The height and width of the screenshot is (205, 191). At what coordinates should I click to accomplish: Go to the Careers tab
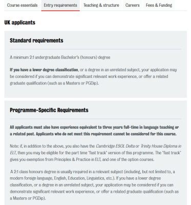(133, 5)
